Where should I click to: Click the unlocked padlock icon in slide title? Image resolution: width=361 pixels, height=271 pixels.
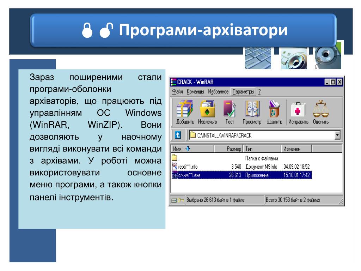coord(106,30)
